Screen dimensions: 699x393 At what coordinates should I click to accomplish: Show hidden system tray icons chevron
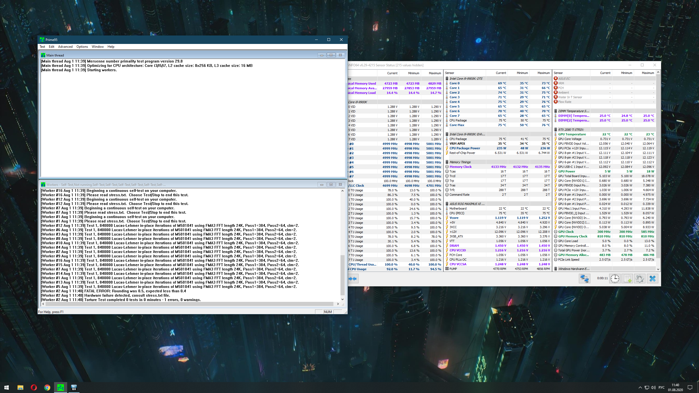[640, 388]
